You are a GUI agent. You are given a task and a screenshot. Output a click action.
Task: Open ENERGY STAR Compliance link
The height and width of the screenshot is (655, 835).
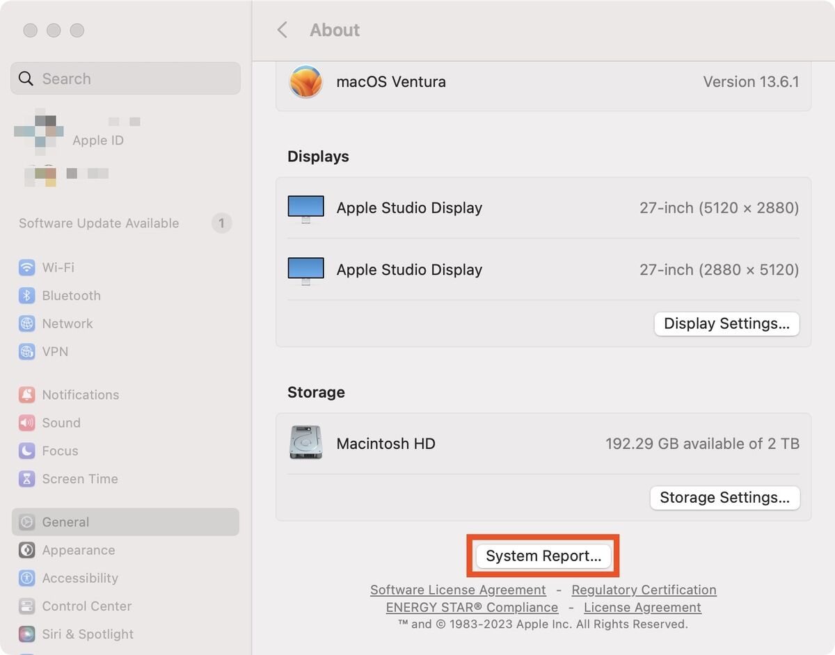(x=472, y=607)
